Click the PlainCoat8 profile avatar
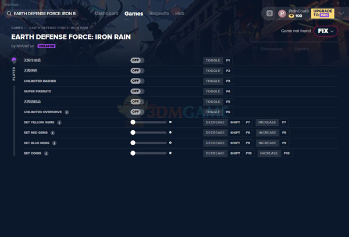The height and width of the screenshot is (237, 349). click(282, 13)
